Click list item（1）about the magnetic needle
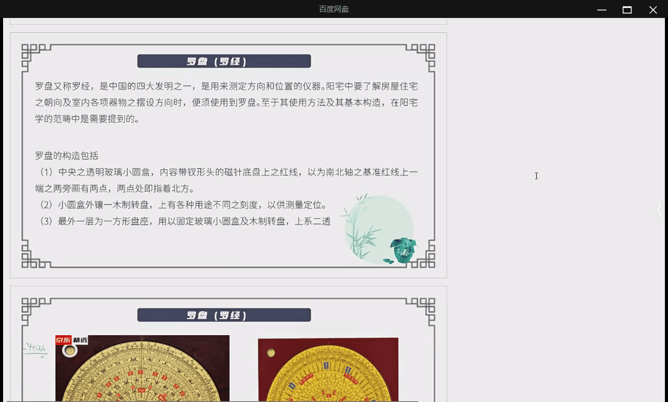The height and width of the screenshot is (402, 668). pos(226,180)
